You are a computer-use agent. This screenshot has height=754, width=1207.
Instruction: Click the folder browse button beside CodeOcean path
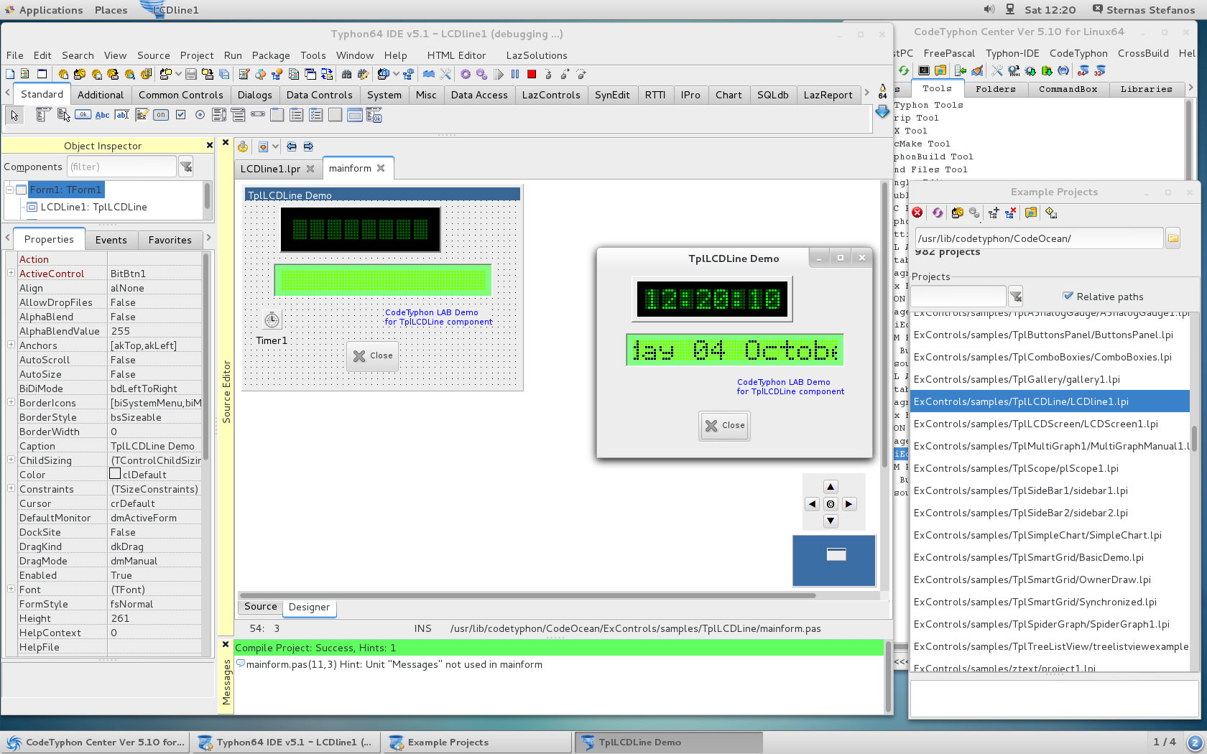tap(1173, 238)
